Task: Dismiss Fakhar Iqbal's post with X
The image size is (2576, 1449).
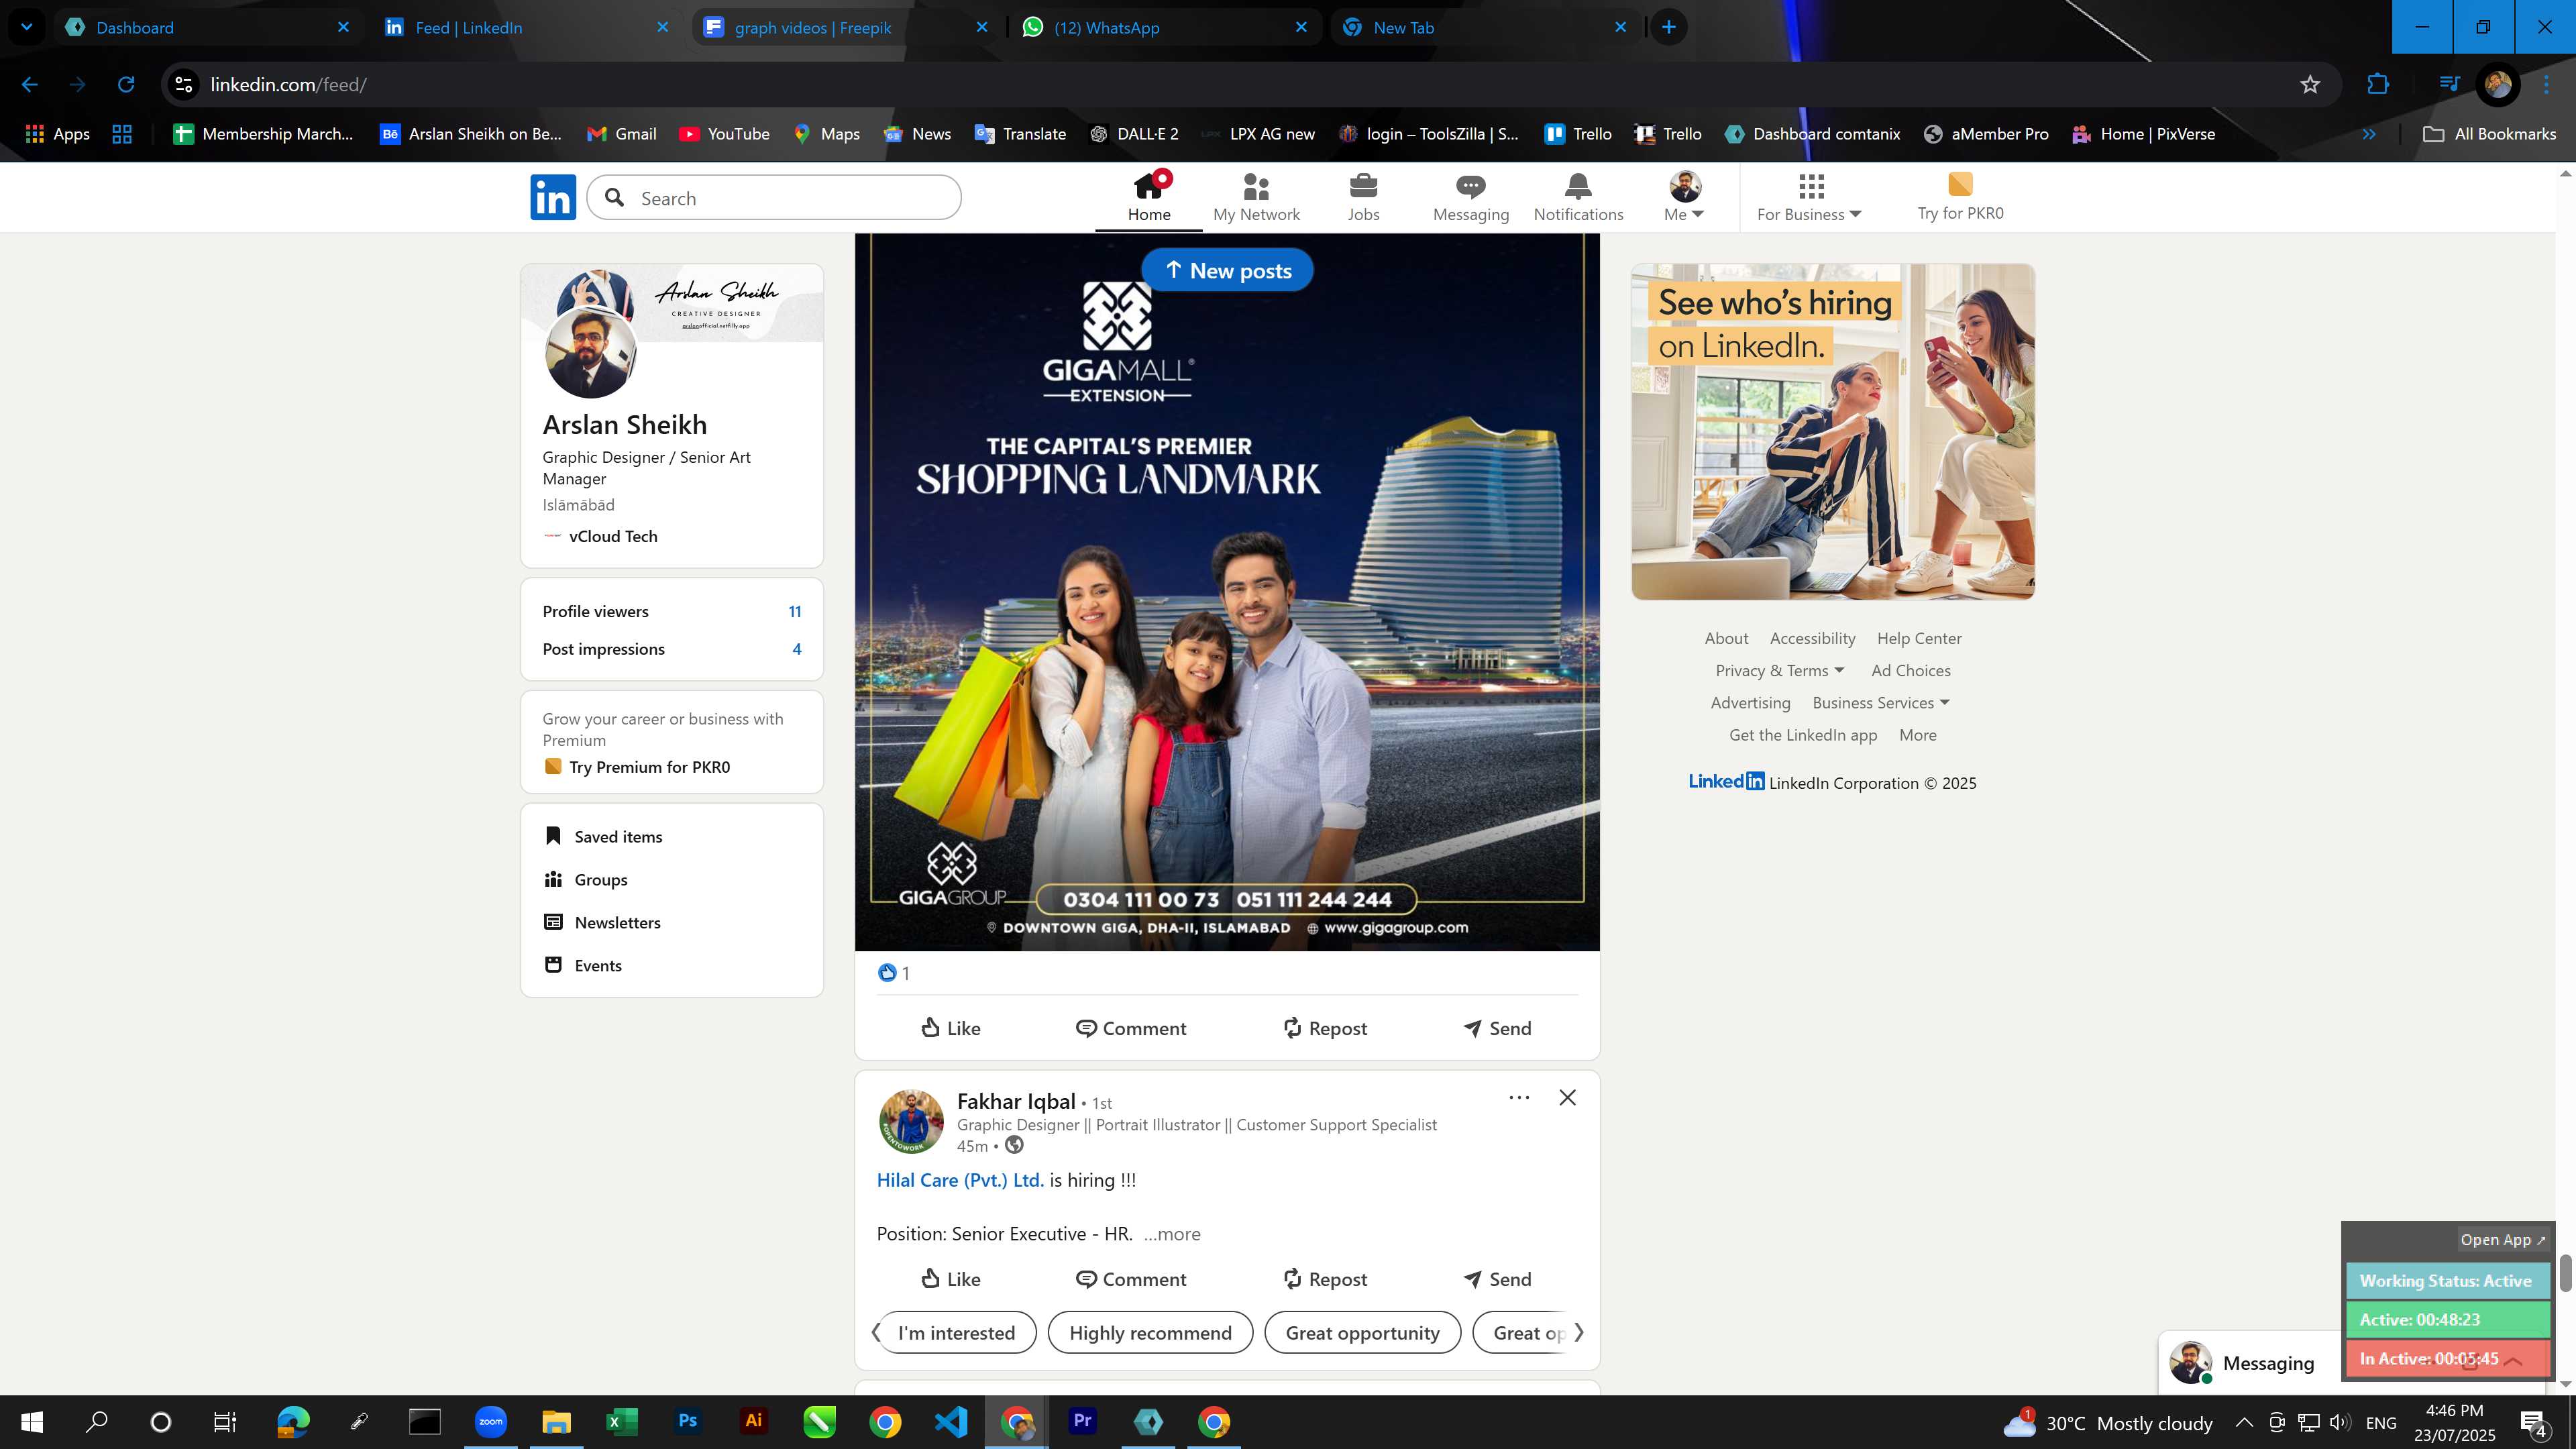Action: click(1567, 1098)
